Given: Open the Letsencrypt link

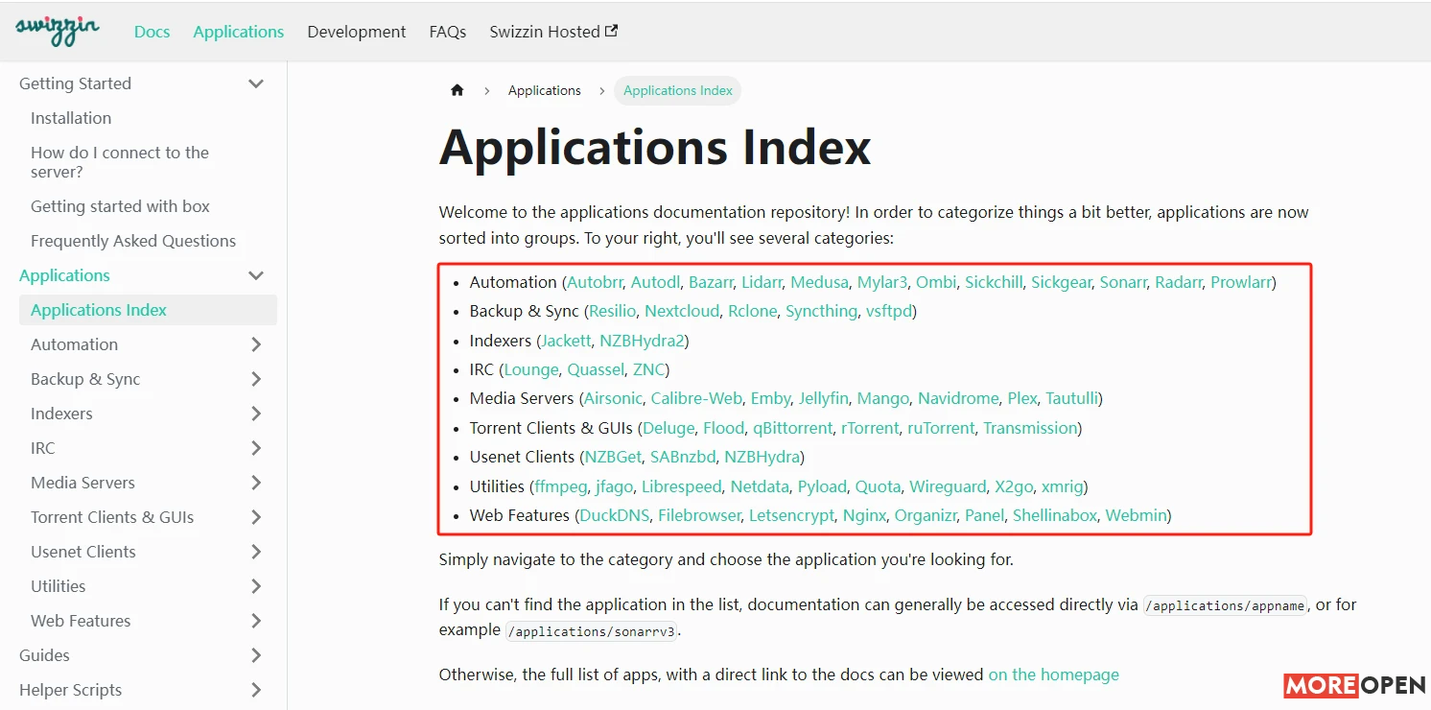Looking at the screenshot, I should [x=792, y=515].
